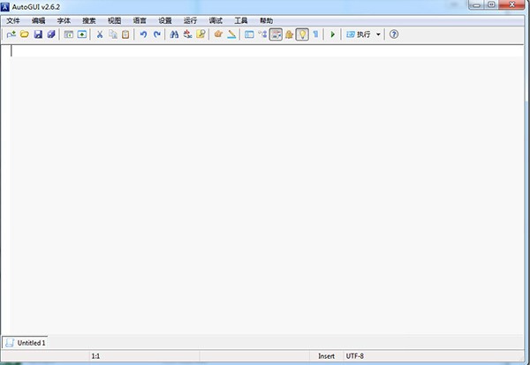This screenshot has width=530, height=365.
Task: Click the UTF-8 encoding in status bar
Action: pyautogui.click(x=356, y=356)
